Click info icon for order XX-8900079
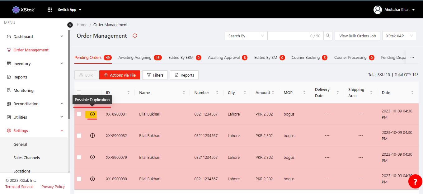This screenshot has width=423, height=194. click(92, 157)
